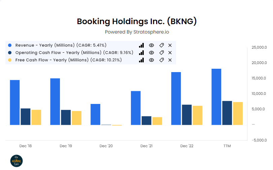Click the Dec '18 x-axis label
This screenshot has width=273, height=170.
point(26,146)
